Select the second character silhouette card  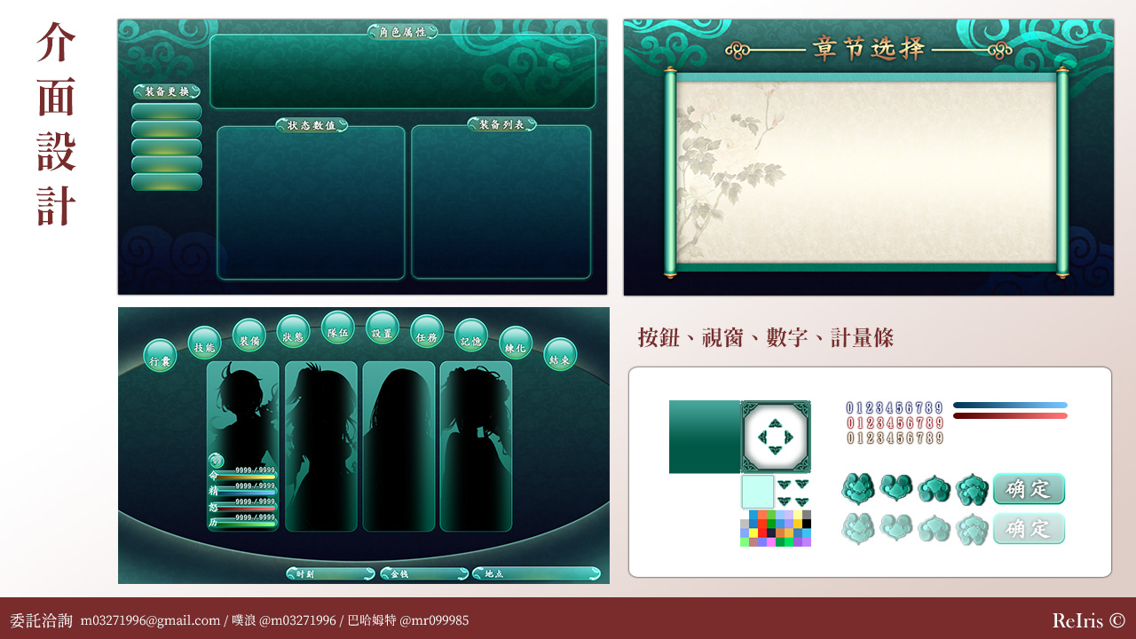pos(321,446)
